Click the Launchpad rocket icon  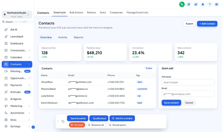tap(6, 36)
